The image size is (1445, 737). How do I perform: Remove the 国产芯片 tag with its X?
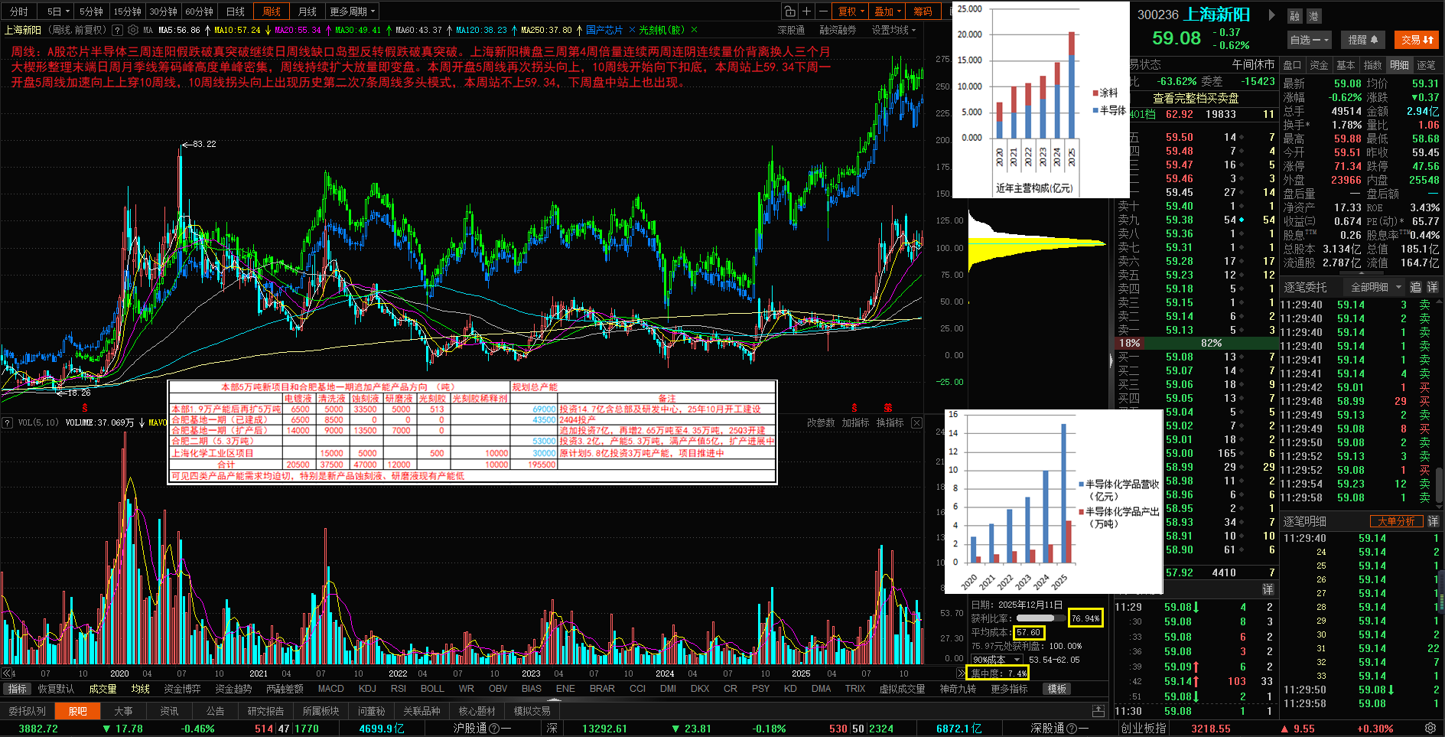(x=632, y=31)
